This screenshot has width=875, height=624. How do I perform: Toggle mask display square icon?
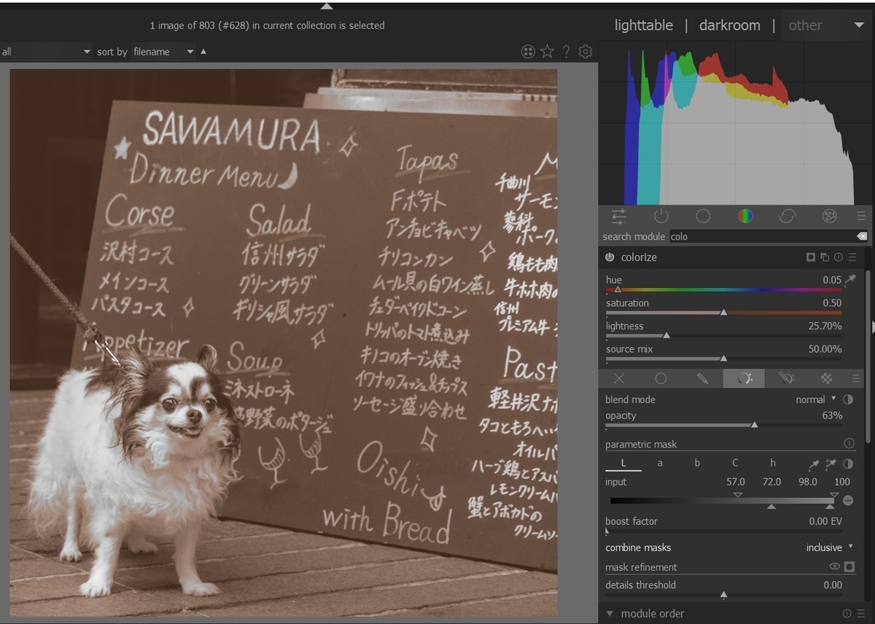pyautogui.click(x=849, y=566)
